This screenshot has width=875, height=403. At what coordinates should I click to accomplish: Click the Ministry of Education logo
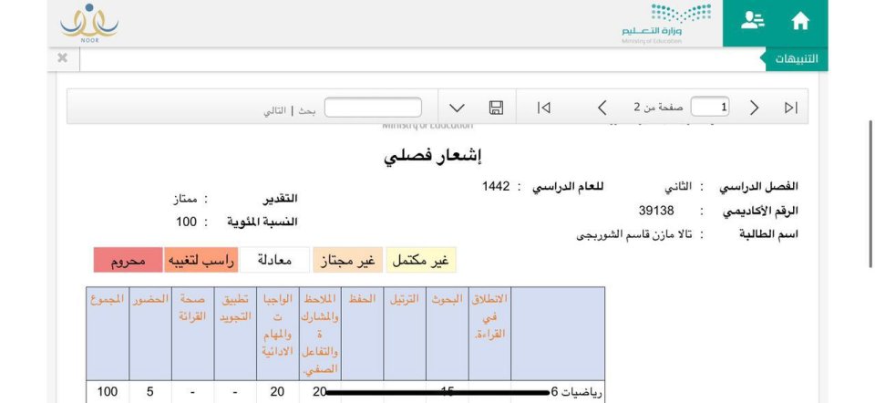pos(666,23)
